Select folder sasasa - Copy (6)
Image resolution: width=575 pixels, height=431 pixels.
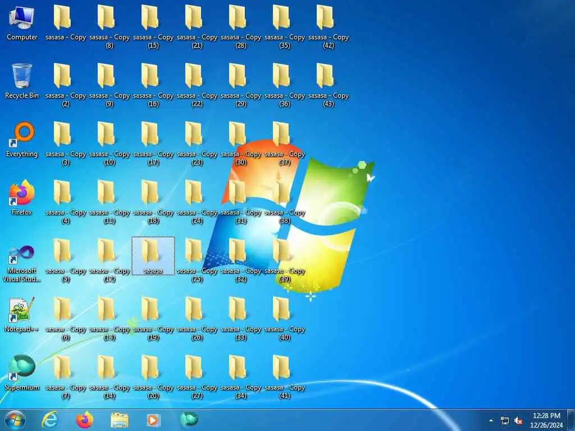click(66, 319)
